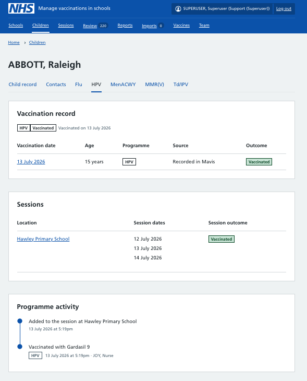Click the Imports count badge 0
307x381 pixels.
[x=161, y=26]
